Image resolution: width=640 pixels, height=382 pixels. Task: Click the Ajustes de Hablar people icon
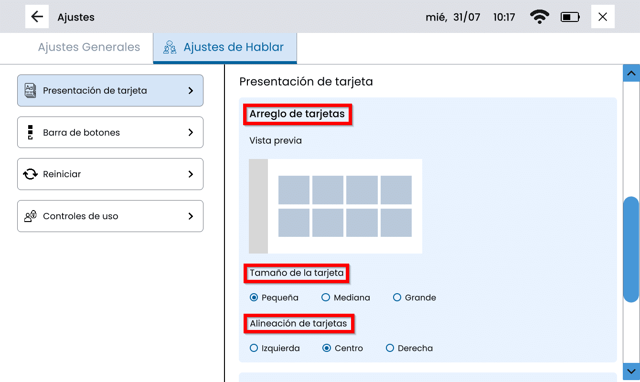tap(170, 47)
